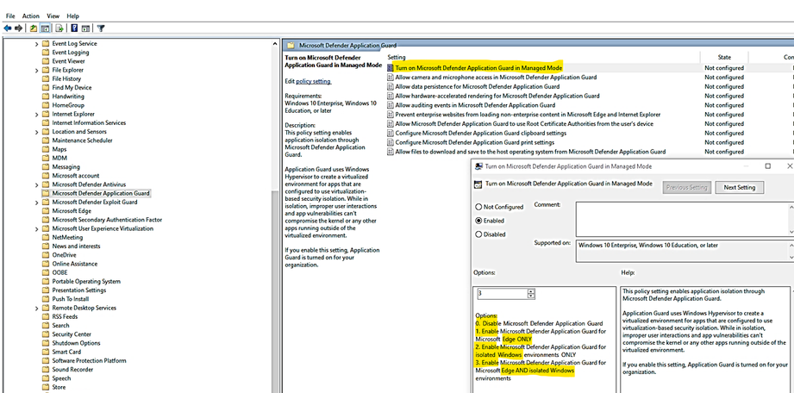Toggle the Show/Hide Console Tree icon

(x=45, y=28)
